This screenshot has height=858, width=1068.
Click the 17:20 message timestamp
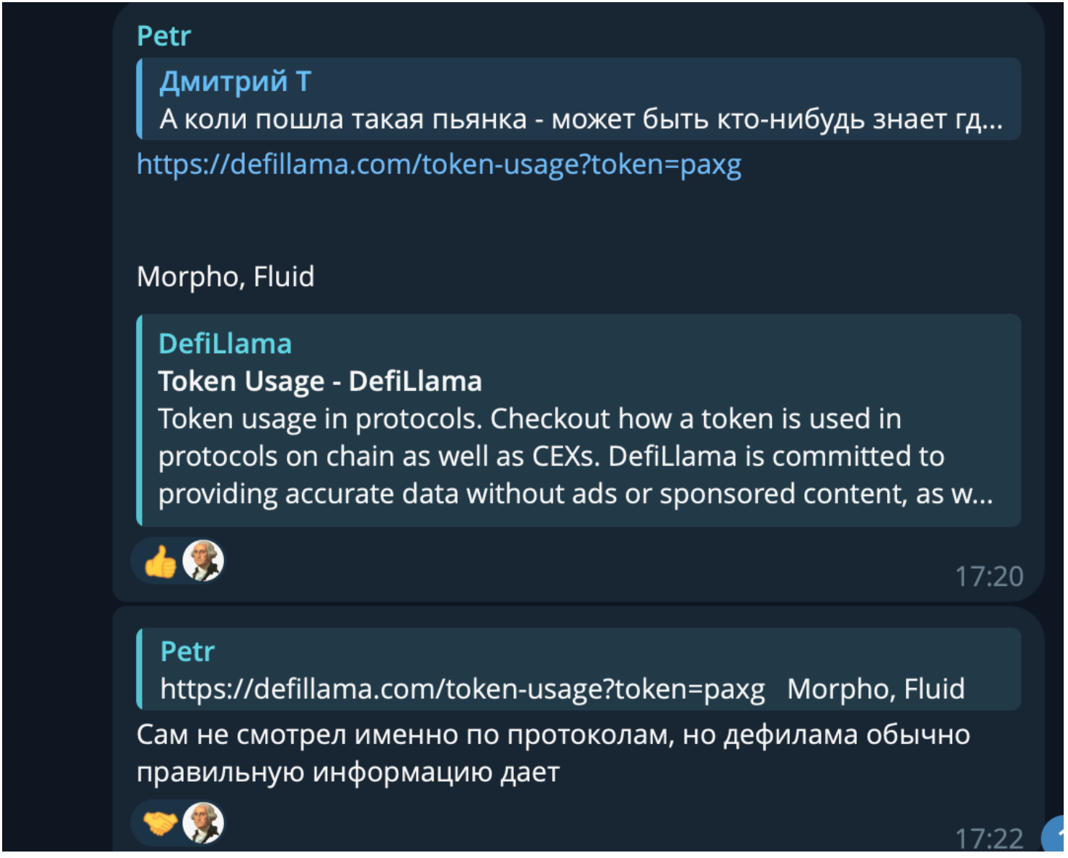point(989,576)
